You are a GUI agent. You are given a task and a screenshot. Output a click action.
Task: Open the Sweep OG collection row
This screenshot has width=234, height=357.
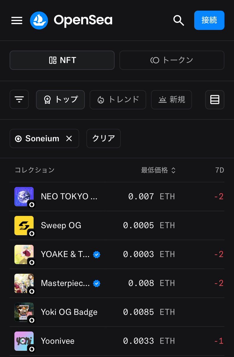(x=117, y=226)
